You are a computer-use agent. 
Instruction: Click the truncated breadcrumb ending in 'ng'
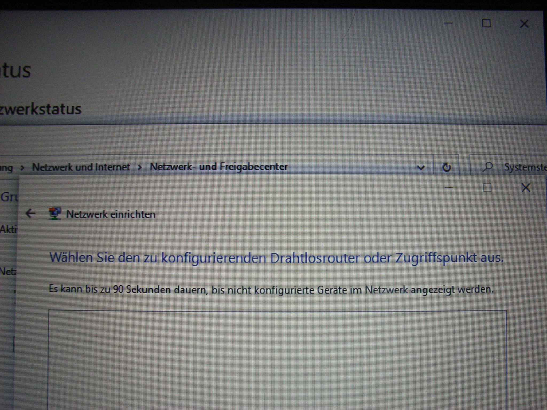coord(6,168)
